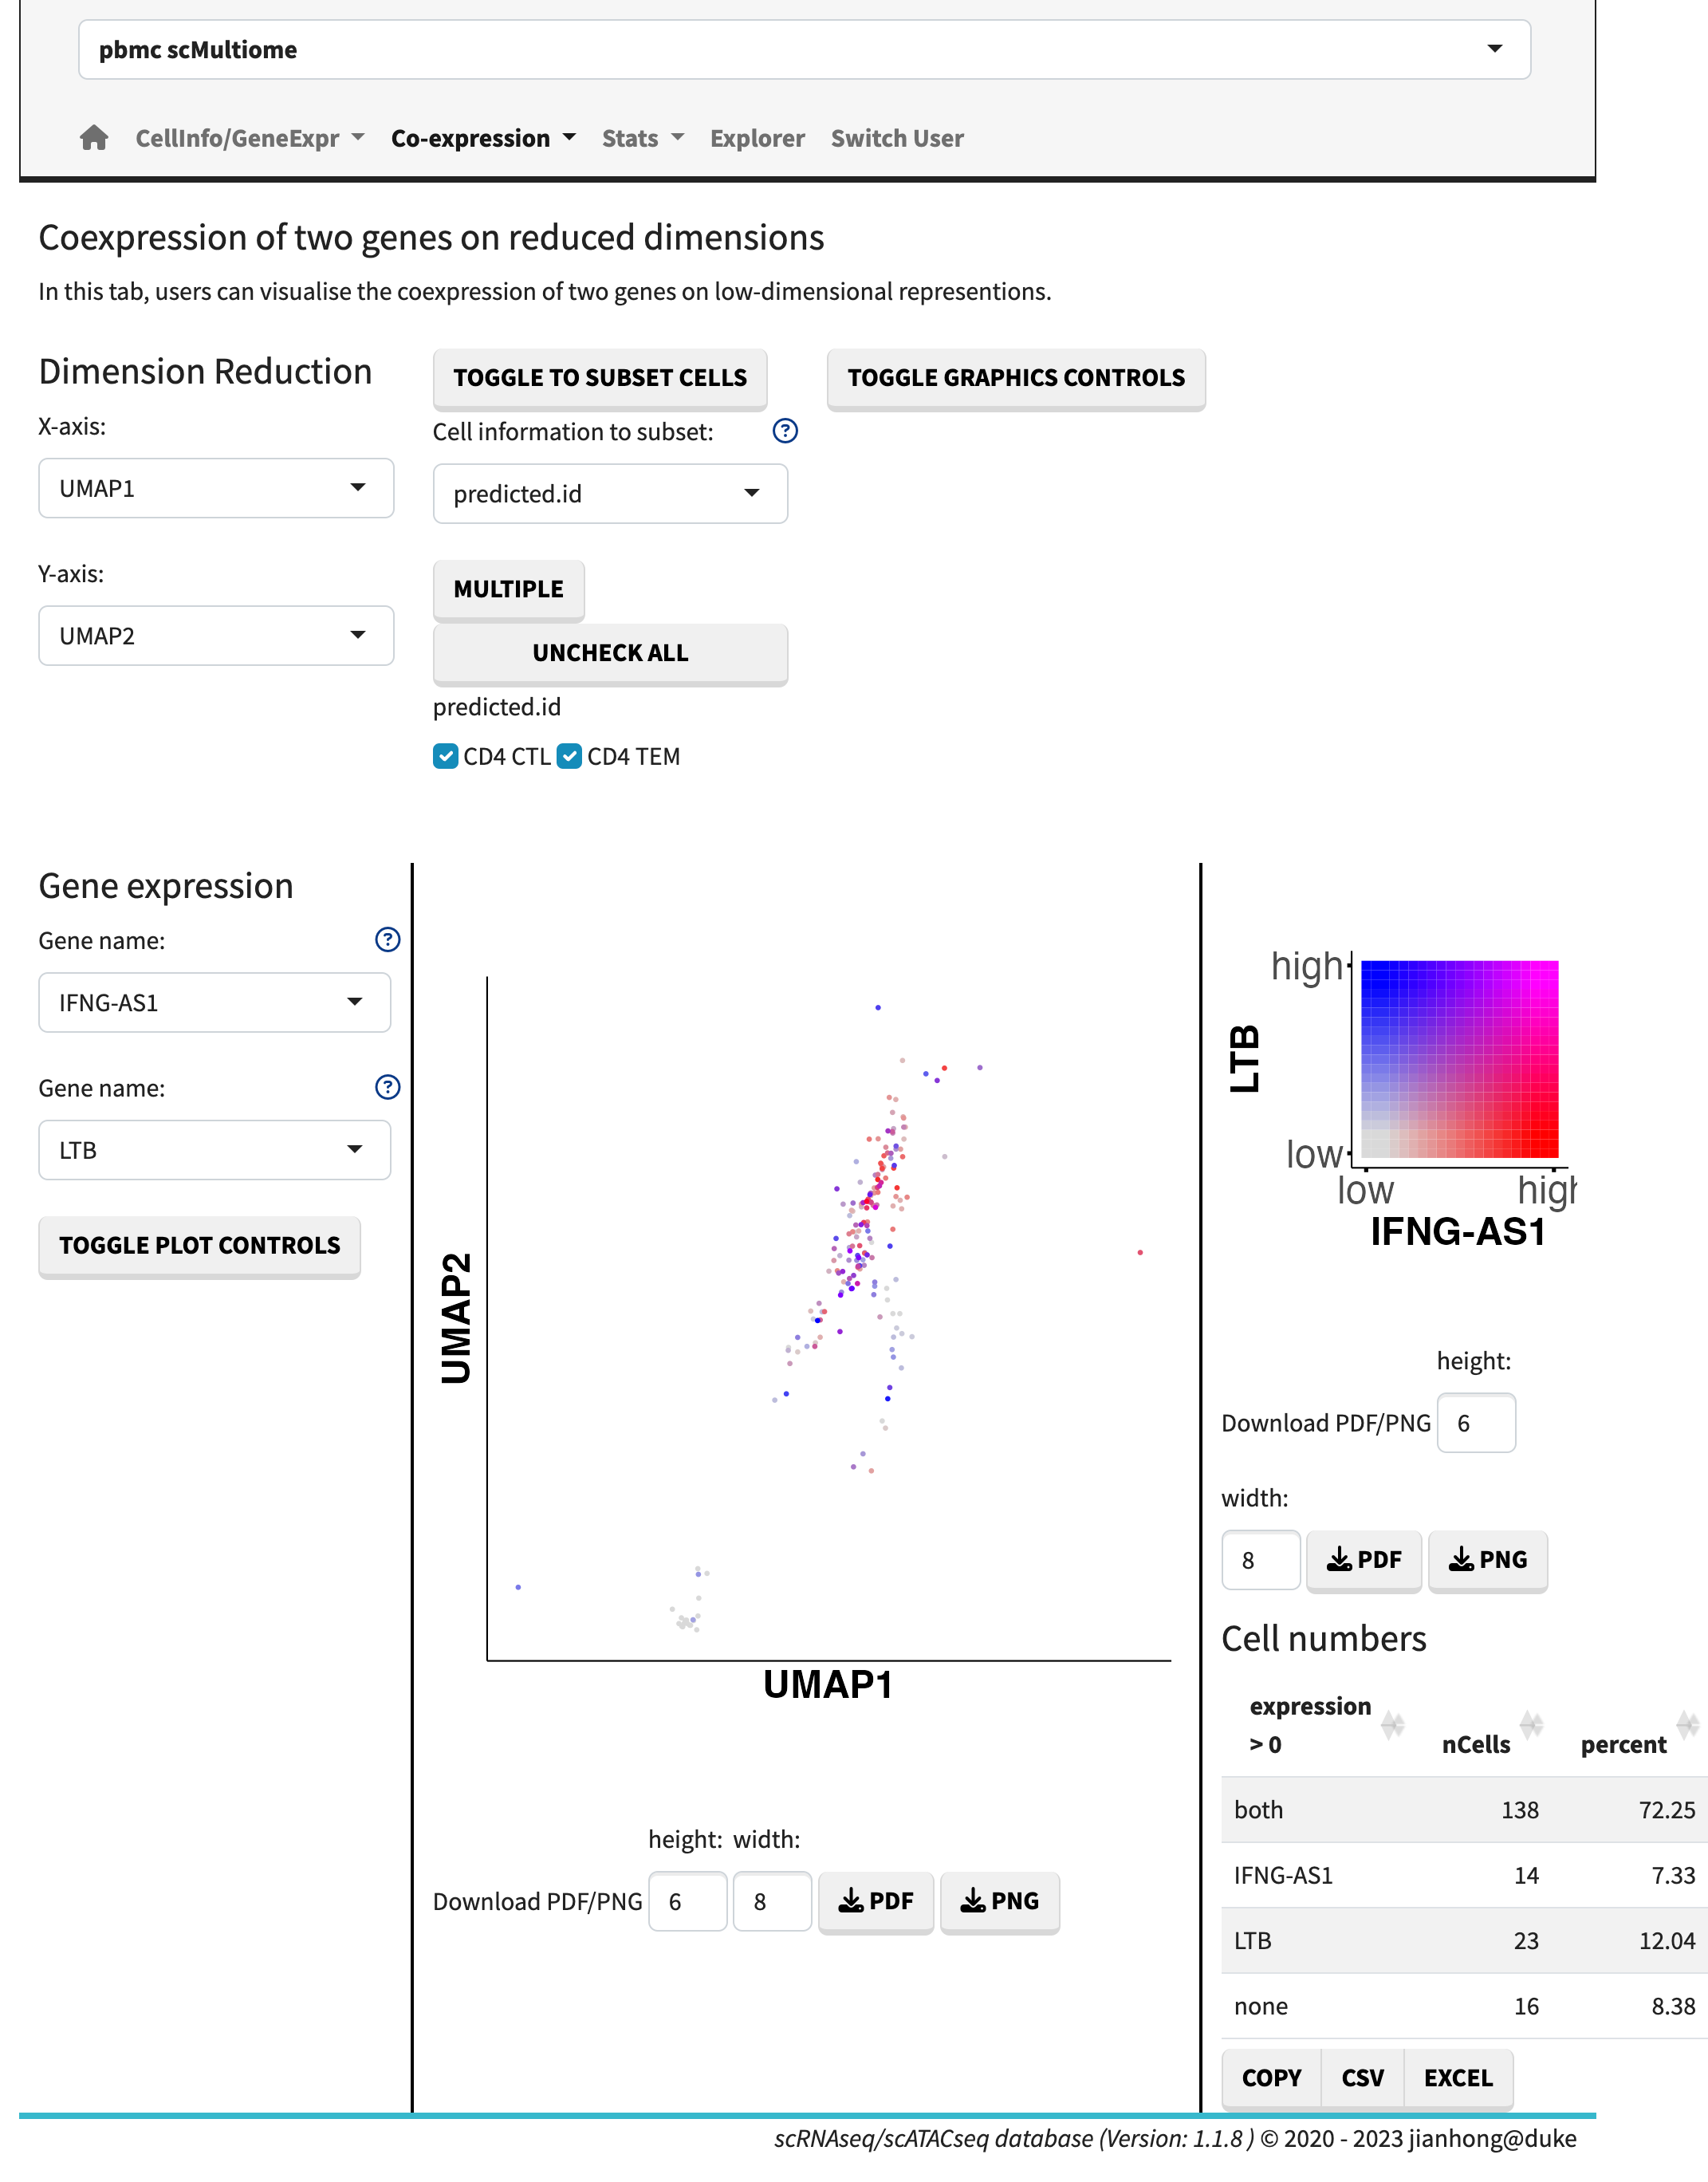Open the Stats menu
1708x2182 pixels.
(642, 138)
